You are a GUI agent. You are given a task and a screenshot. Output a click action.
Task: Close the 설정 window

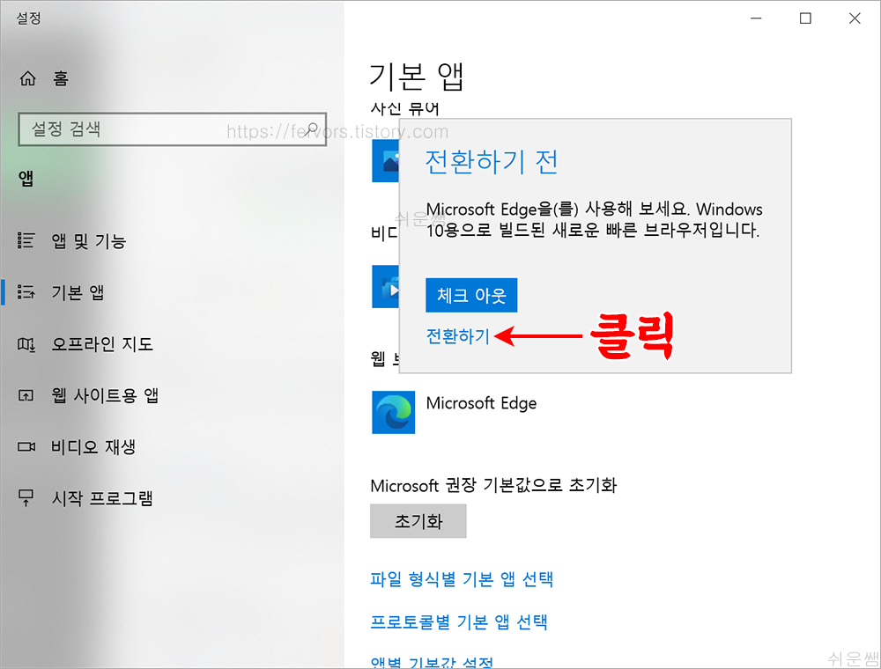[x=855, y=18]
